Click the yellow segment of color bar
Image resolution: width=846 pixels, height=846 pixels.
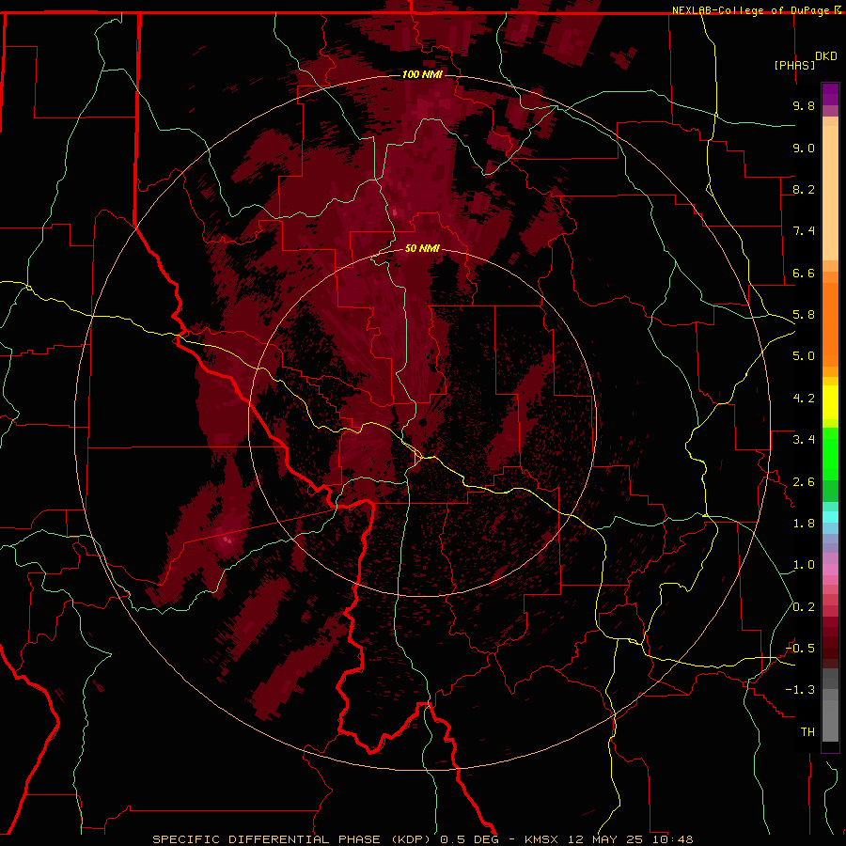(830, 402)
